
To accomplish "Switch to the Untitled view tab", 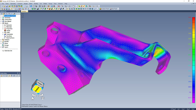I will [24, 11].
